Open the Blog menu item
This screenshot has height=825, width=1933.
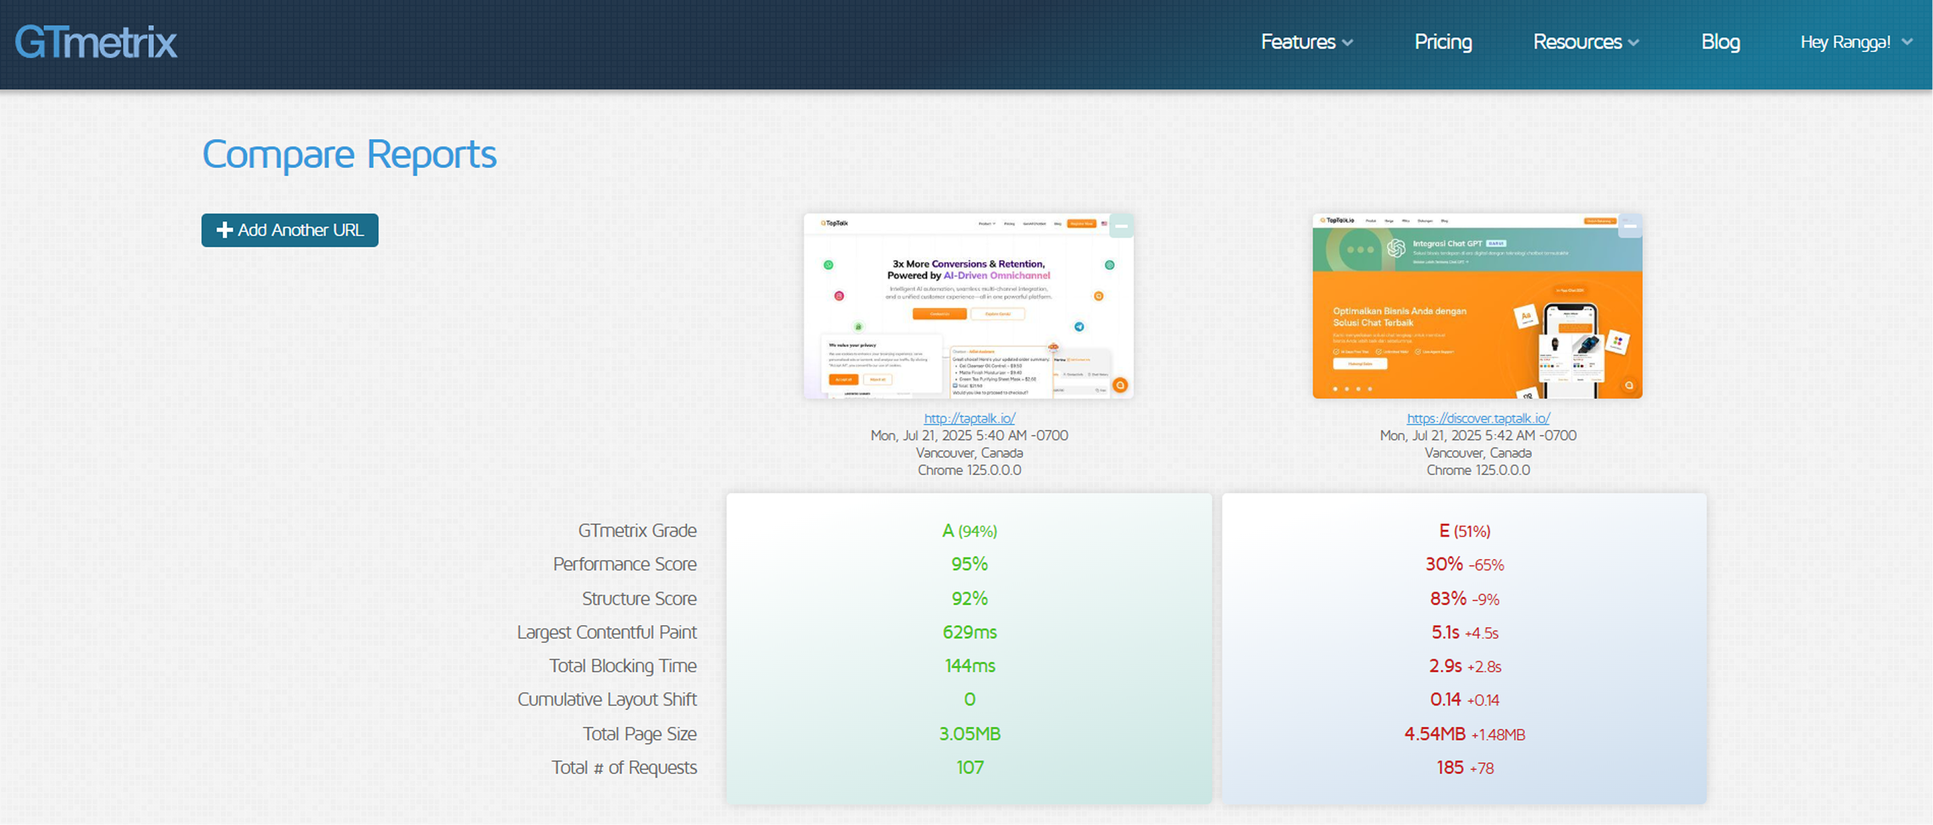(x=1720, y=42)
